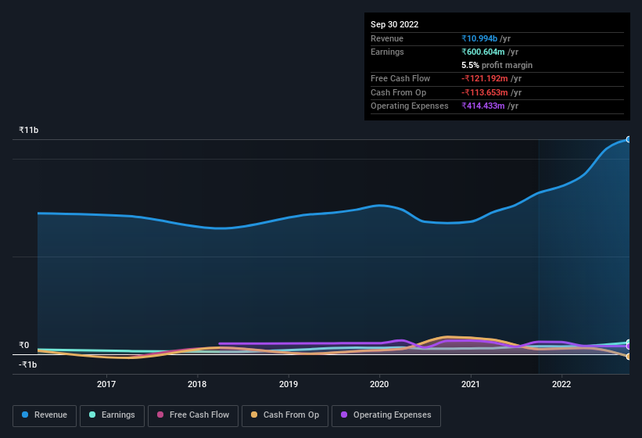Toggle the Free Cash Flow legend button
Image resolution: width=642 pixels, height=438 pixels.
point(193,416)
